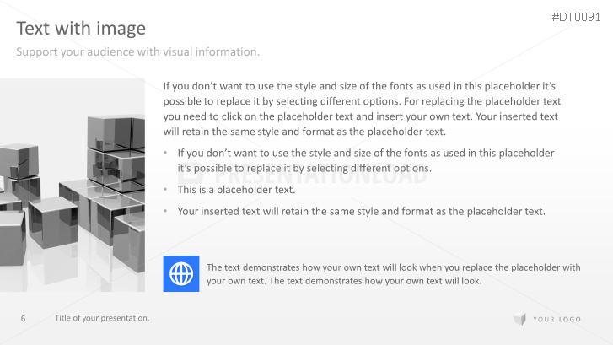Click the blue globe icon
The image size is (613, 345).
(181, 273)
